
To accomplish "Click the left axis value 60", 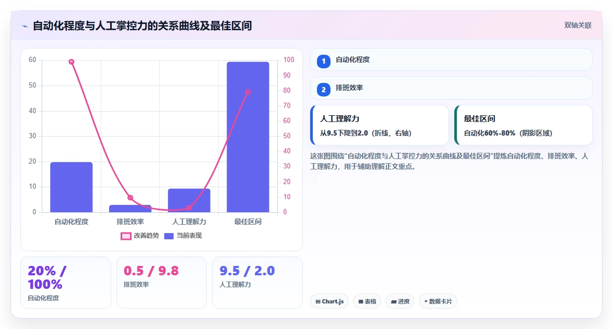I will point(32,60).
